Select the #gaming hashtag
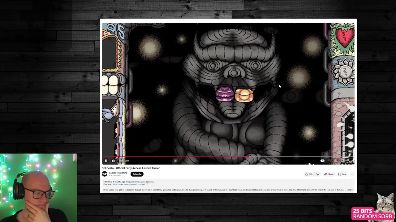 pyautogui.click(x=149, y=182)
